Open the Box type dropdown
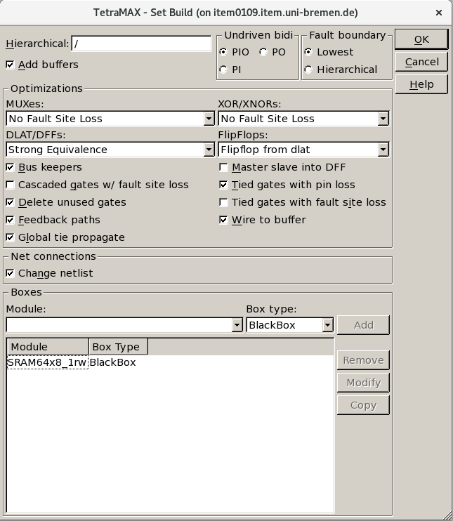The width and height of the screenshot is (453, 521). pos(327,325)
